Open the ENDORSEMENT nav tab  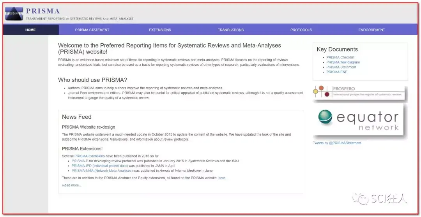371,30
